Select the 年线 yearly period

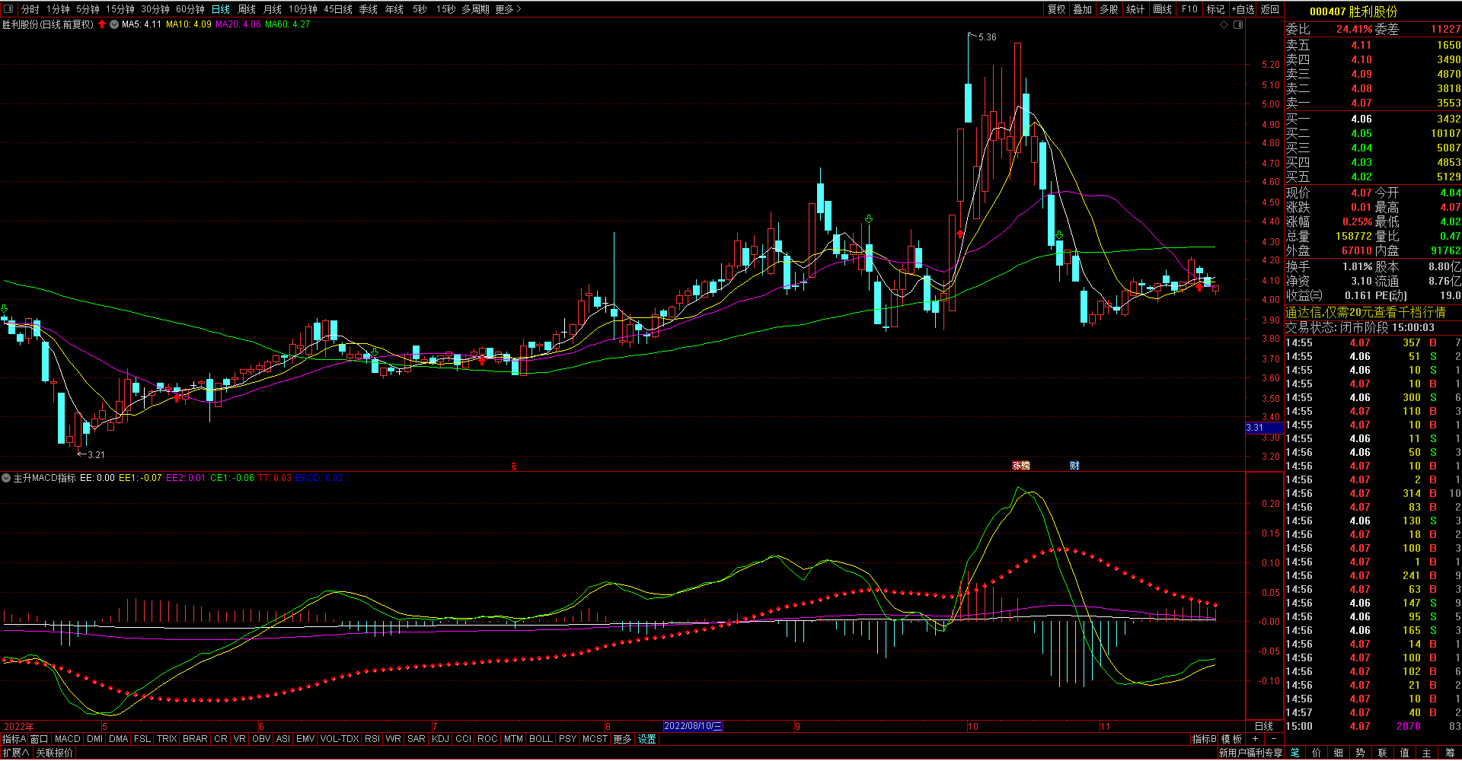click(394, 9)
